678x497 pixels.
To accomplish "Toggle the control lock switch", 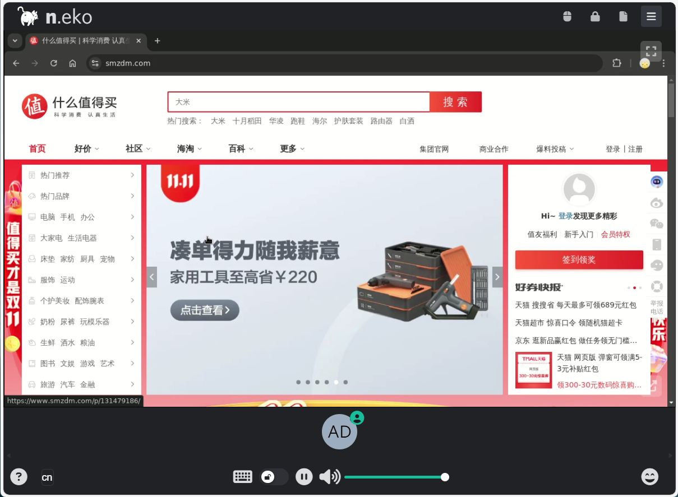I will click(274, 477).
